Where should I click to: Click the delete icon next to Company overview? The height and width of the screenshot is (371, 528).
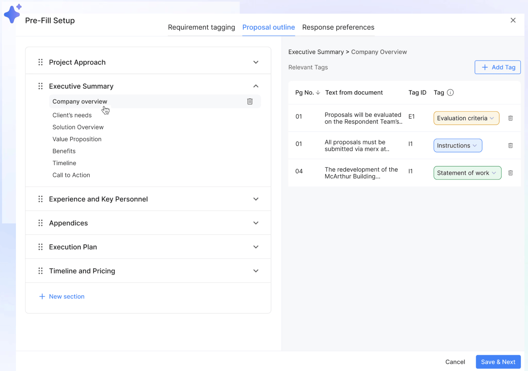tap(250, 101)
